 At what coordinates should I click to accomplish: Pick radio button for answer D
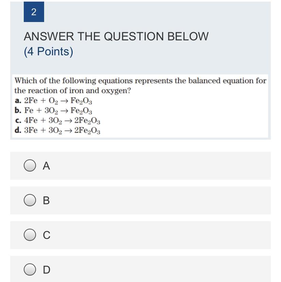30,270
